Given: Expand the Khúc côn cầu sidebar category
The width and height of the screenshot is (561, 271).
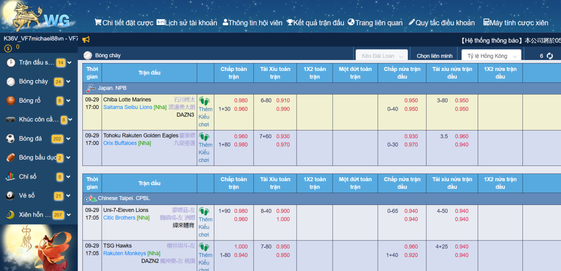Looking at the screenshot, I should pos(70,120).
